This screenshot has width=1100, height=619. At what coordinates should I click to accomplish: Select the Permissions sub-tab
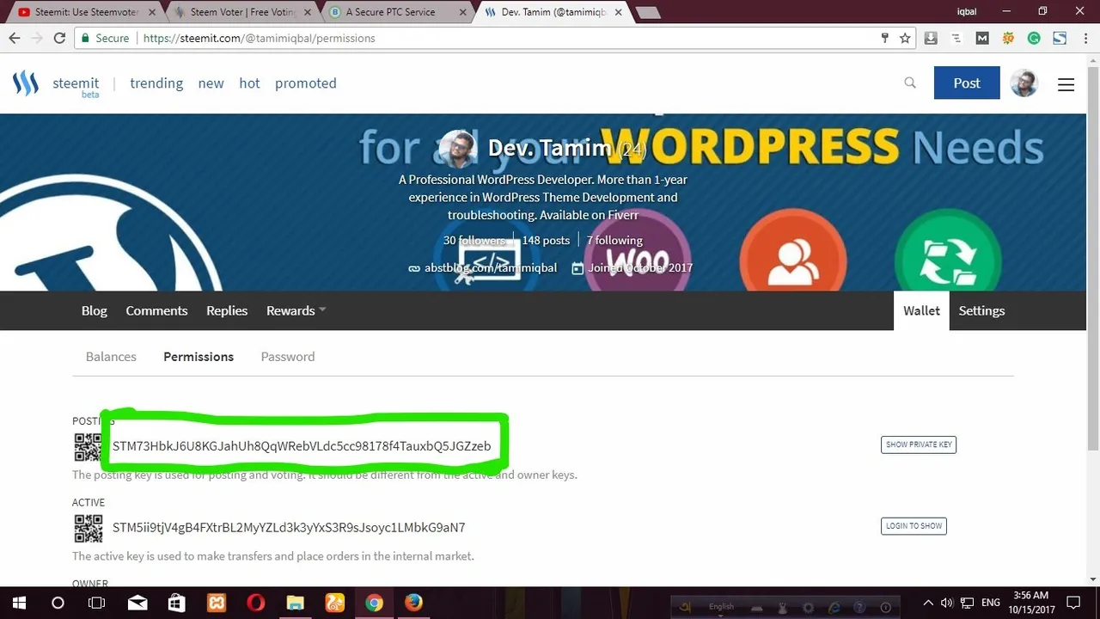[x=199, y=356]
